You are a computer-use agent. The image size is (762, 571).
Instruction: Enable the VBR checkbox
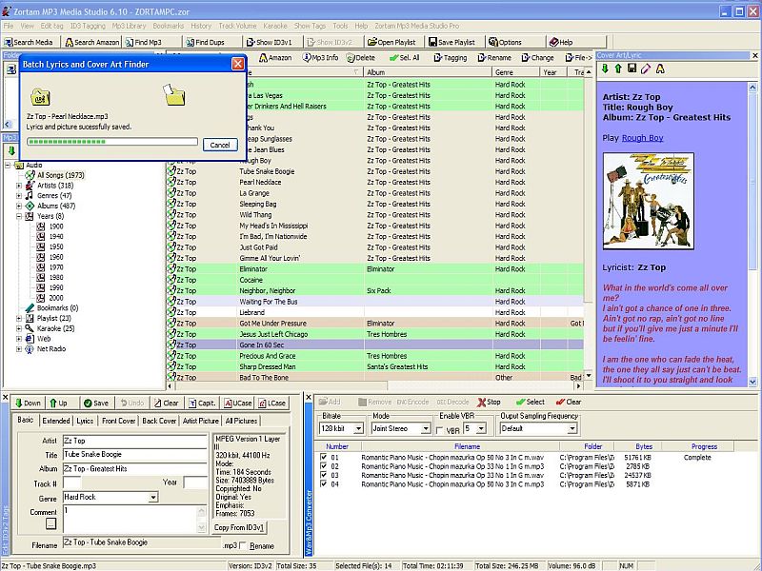[x=441, y=429]
